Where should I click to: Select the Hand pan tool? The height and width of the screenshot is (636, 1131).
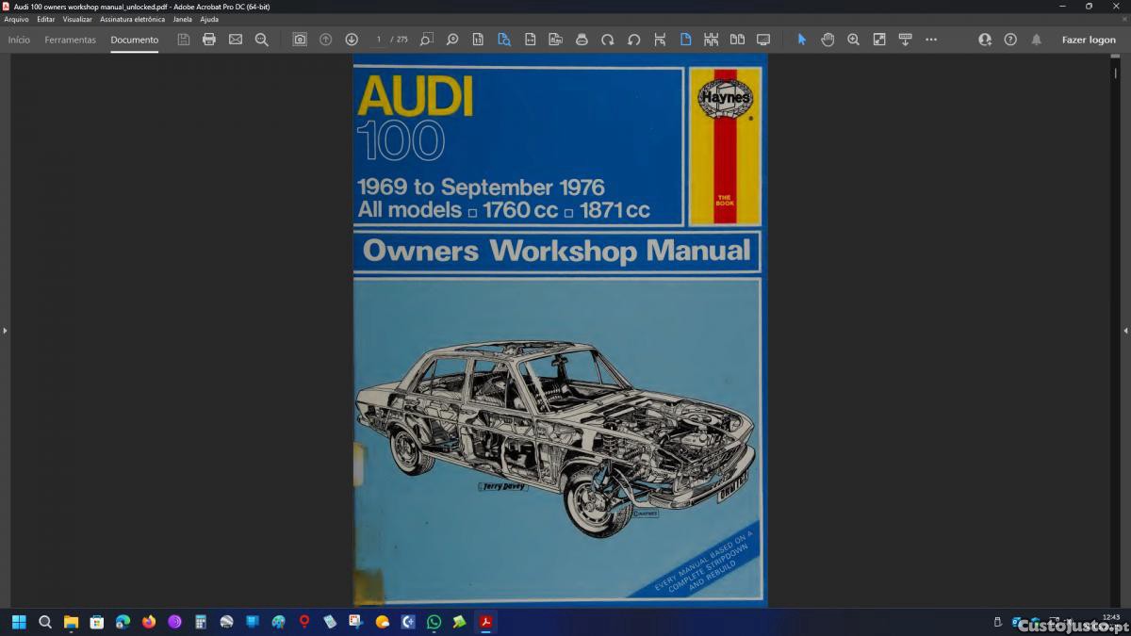click(828, 40)
